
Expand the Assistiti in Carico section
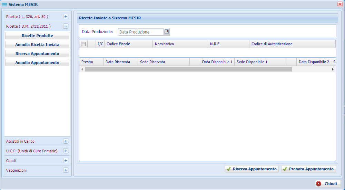click(66, 141)
